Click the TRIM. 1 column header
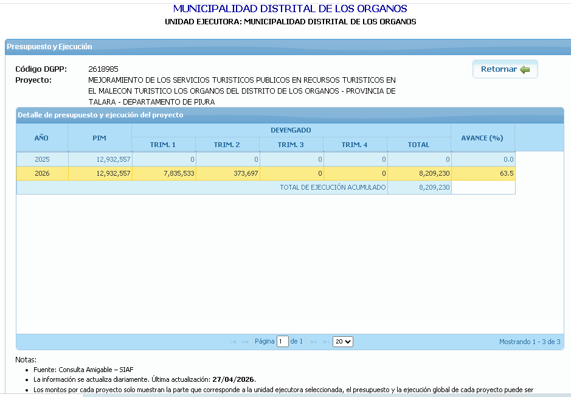This screenshot has height=397, width=571. tap(163, 145)
